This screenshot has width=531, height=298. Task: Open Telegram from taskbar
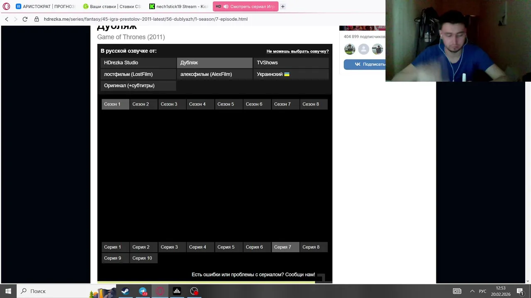[143, 291]
